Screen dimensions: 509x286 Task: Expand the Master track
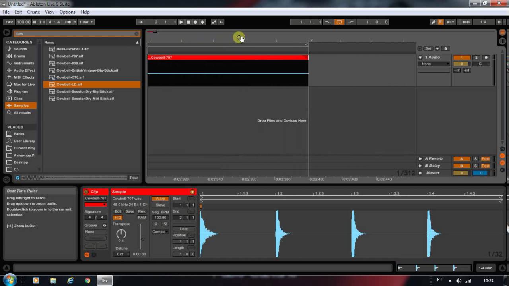point(420,173)
